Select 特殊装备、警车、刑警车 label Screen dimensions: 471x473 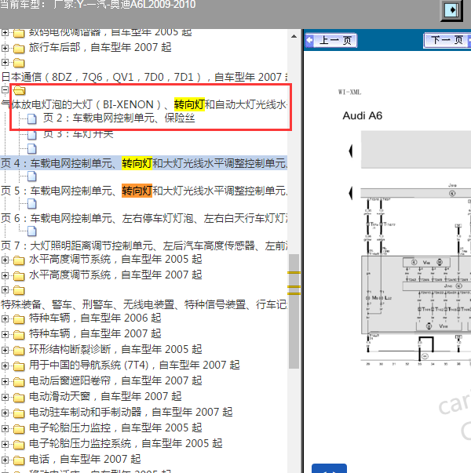coord(144,304)
